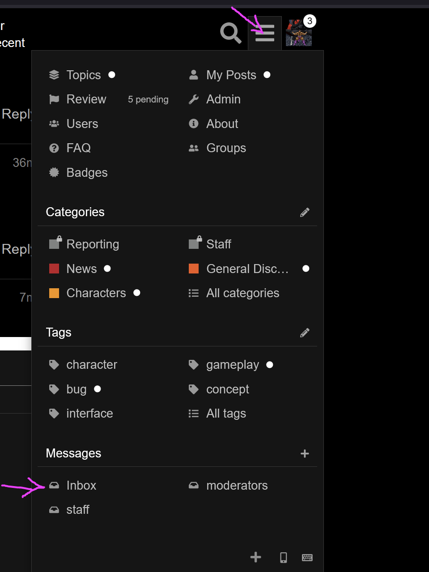The height and width of the screenshot is (572, 429).
Task: Select the gameplay tag
Action: click(x=232, y=365)
